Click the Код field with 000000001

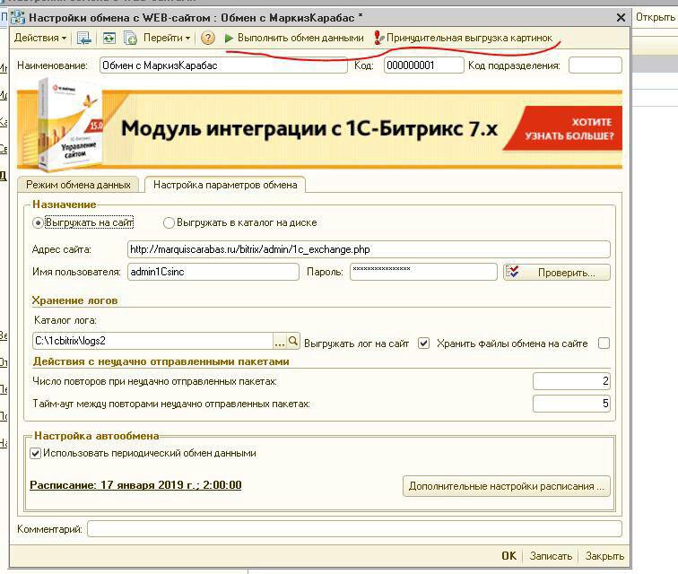click(x=423, y=65)
